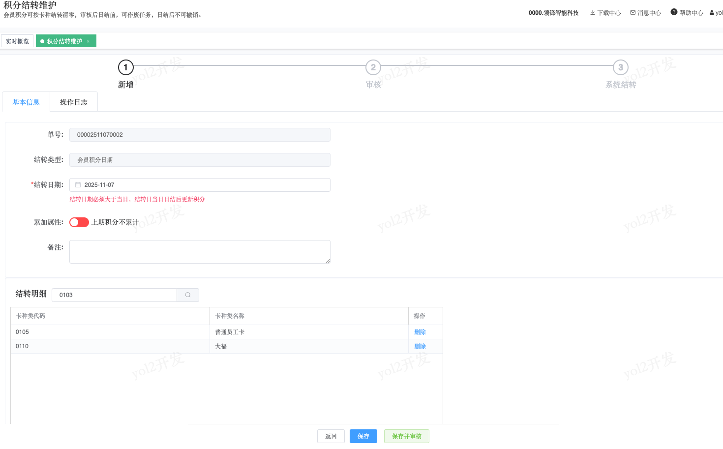
Task: Click the 操作 column header
Action: [x=426, y=316]
